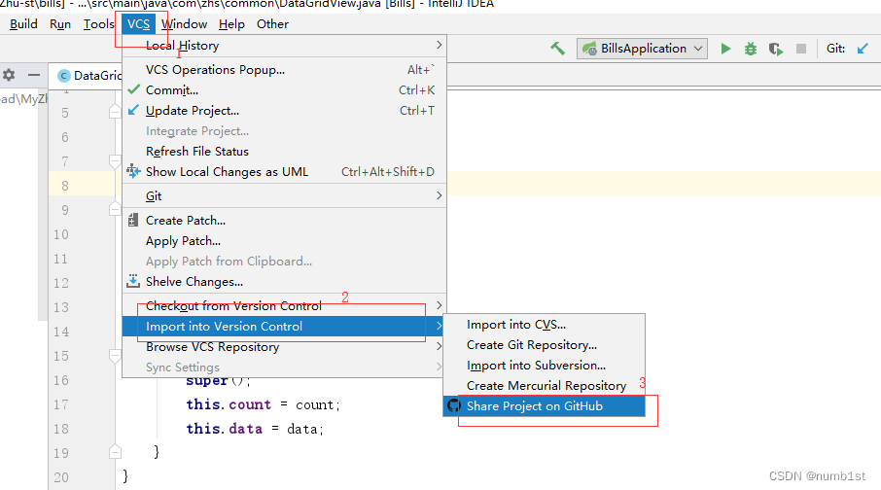
Task: Open the Tools menu
Action: pyautogui.click(x=99, y=24)
